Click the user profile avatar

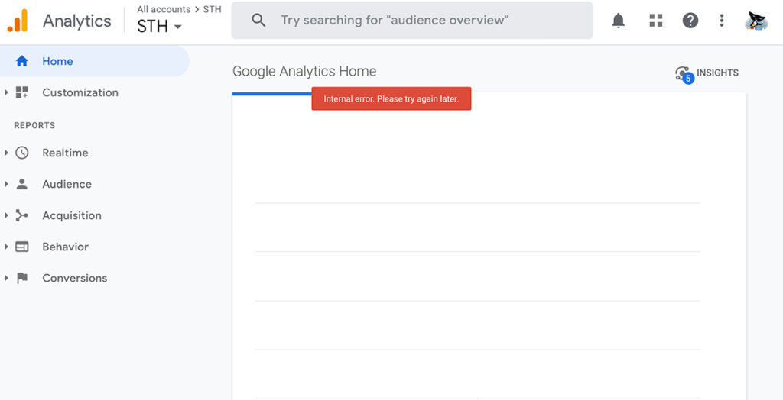(x=756, y=21)
